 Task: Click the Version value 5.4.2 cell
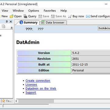(x=91, y=53)
